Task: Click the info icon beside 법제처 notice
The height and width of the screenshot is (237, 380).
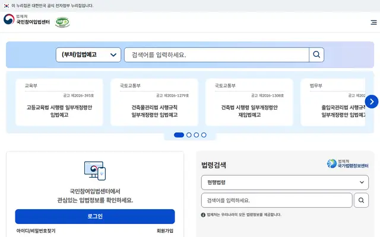Action: point(203,214)
